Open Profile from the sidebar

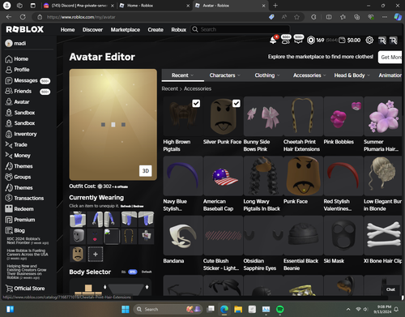tap(17, 70)
